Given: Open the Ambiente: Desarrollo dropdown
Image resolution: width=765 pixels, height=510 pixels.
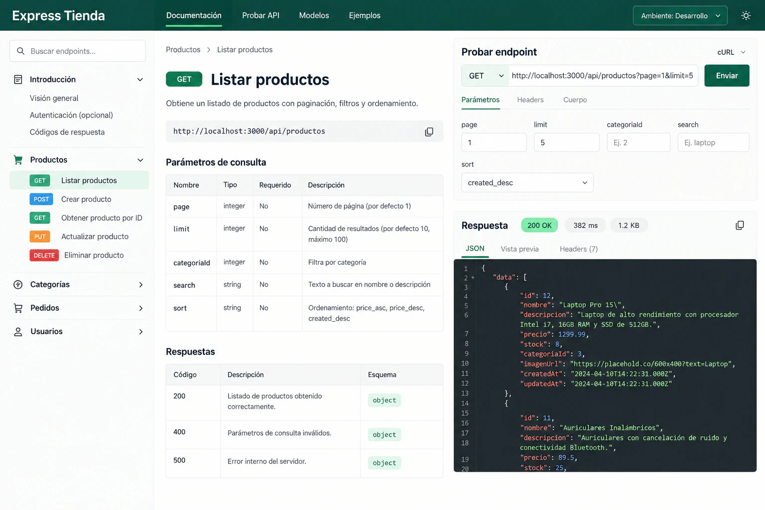Looking at the screenshot, I should [x=680, y=15].
